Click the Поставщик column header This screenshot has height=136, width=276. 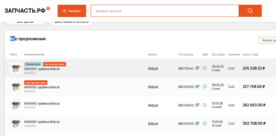click(186, 55)
